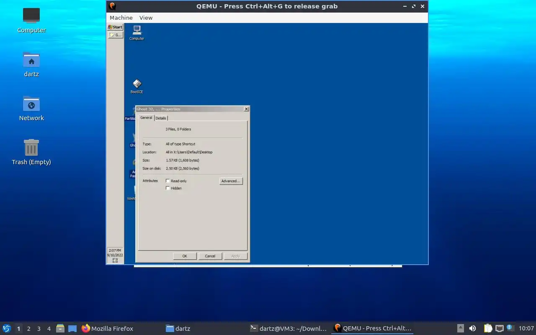Launch the file manager from the panel quick launch
This screenshot has height=335, width=536.
pyautogui.click(x=60, y=328)
